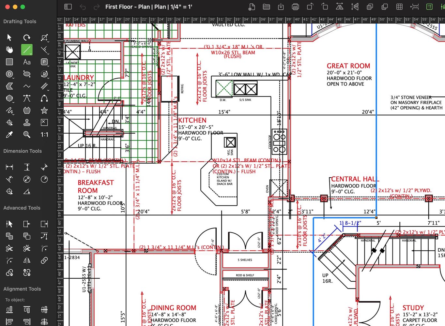445x326 pixels.
Task: Open the Print icon in the toolbar
Action: [x=295, y=7]
